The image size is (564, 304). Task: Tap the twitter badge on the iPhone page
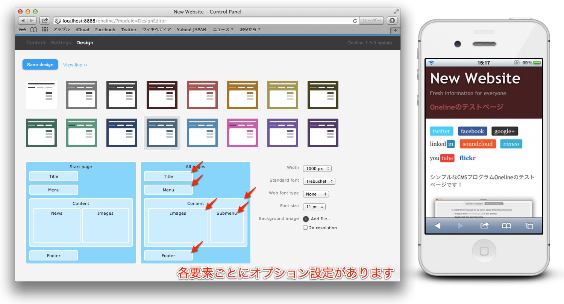tap(441, 131)
